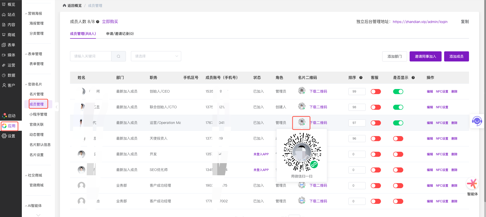Click the help icon beside 成员人数 8/8
This screenshot has height=217, width=486.
[98, 22]
